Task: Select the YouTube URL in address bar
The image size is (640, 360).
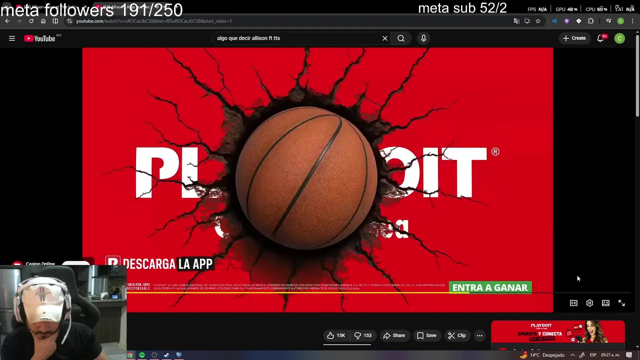Action: pyautogui.click(x=153, y=21)
